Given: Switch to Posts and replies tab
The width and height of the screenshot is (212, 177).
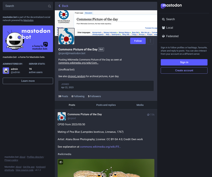Looking at the screenshot, I should (106, 105).
